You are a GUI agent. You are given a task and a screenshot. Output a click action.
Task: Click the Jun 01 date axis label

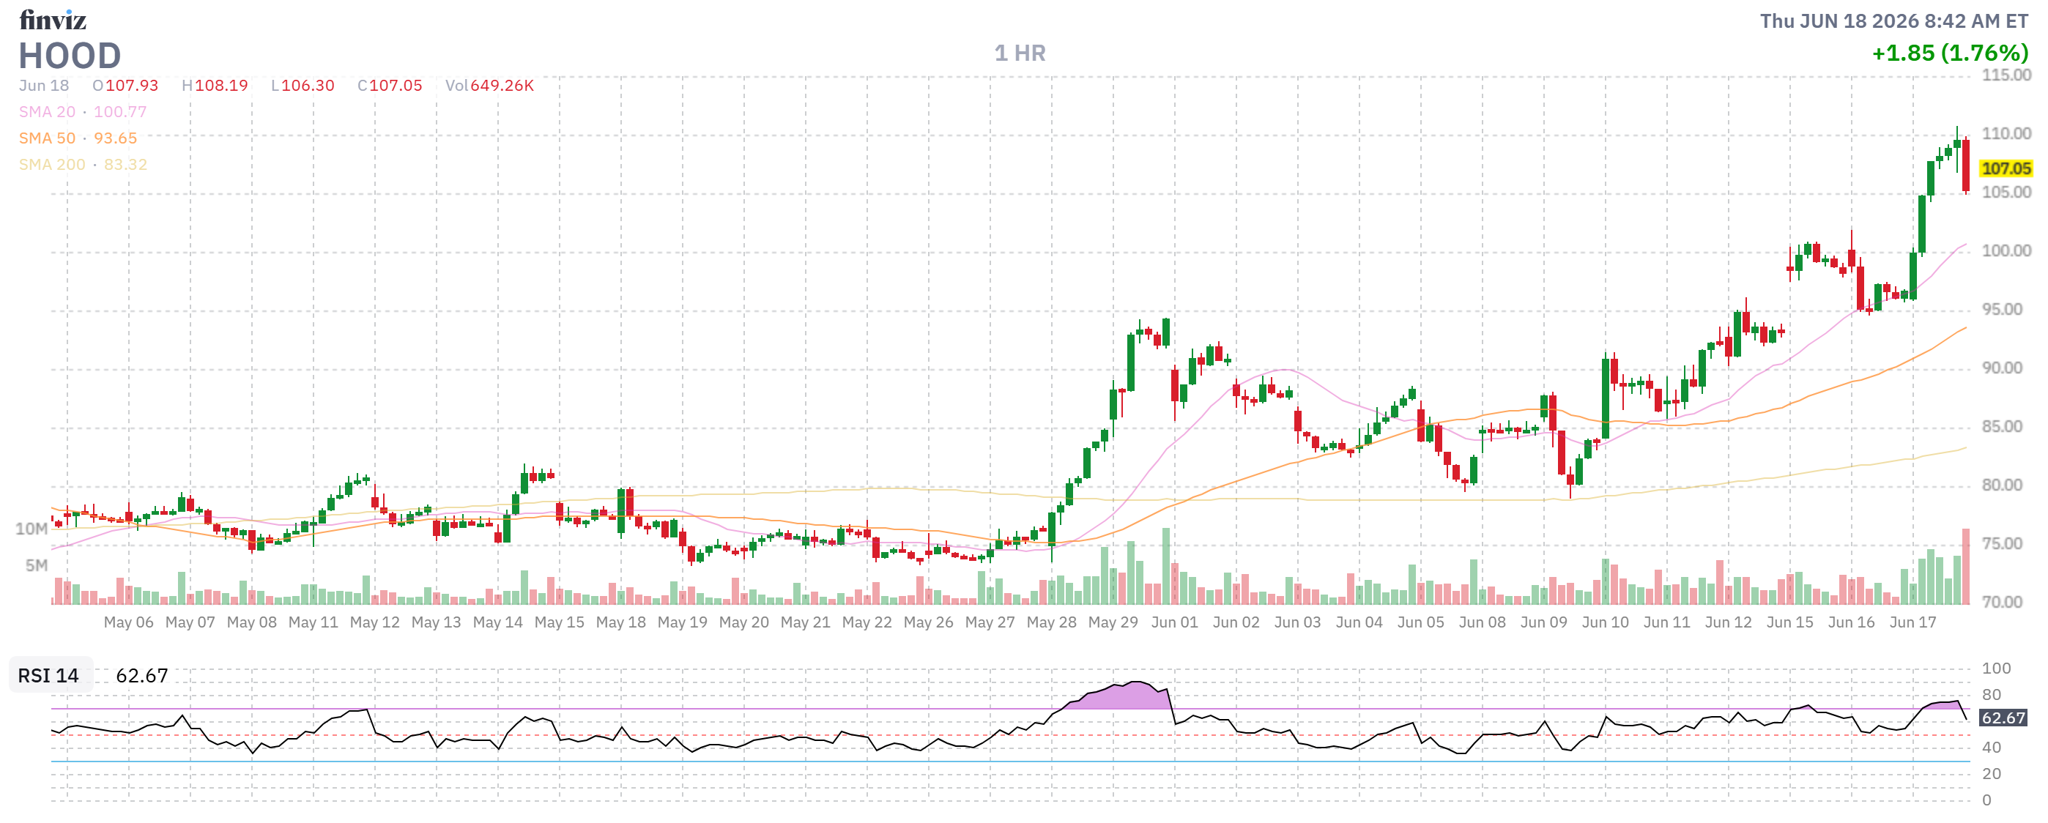point(1174,623)
